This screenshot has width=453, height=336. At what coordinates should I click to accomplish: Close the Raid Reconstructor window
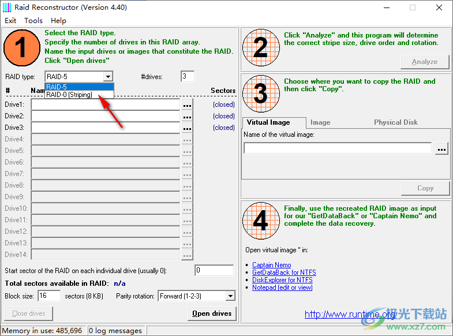(439, 8)
